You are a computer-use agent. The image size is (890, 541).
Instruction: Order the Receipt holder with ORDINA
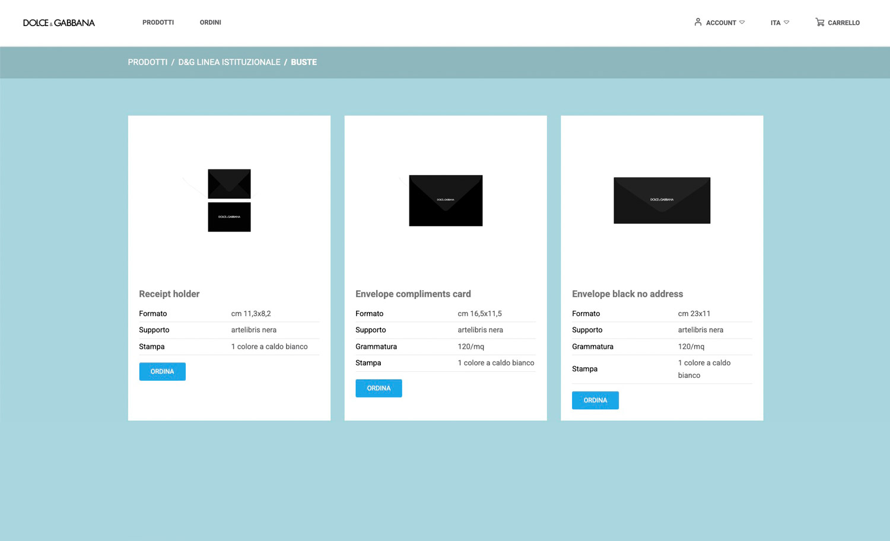[x=162, y=371]
